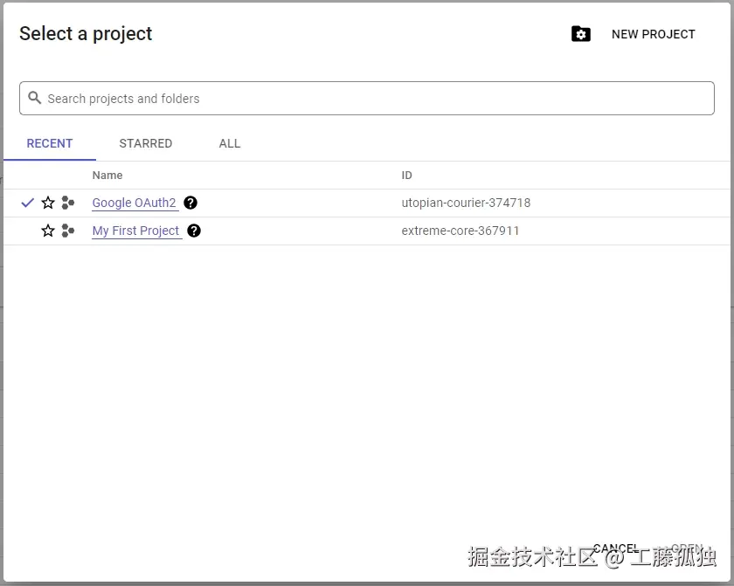
Task: Click the search magnifier icon
Action: [35, 98]
